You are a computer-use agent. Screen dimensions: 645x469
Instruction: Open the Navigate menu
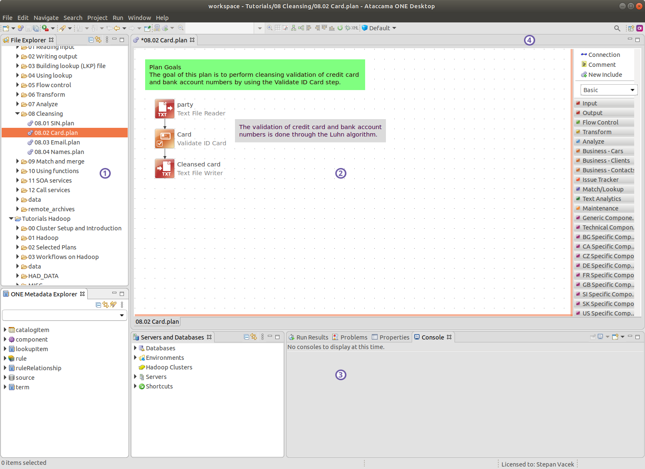point(46,17)
